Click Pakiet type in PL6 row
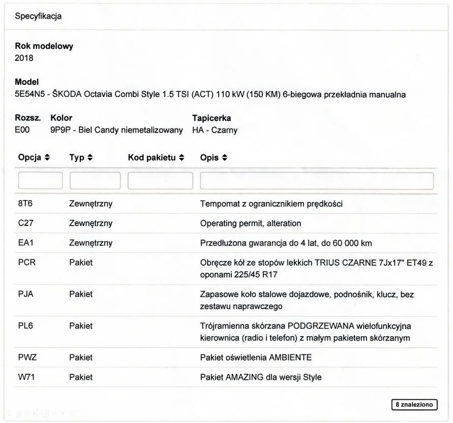Screen dimensions: 453x423 click(81, 326)
